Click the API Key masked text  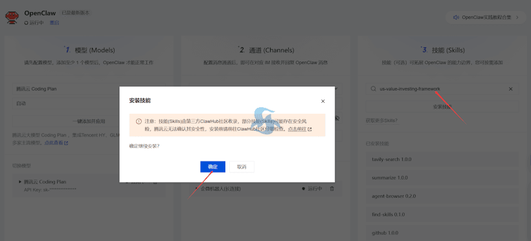click(50, 189)
